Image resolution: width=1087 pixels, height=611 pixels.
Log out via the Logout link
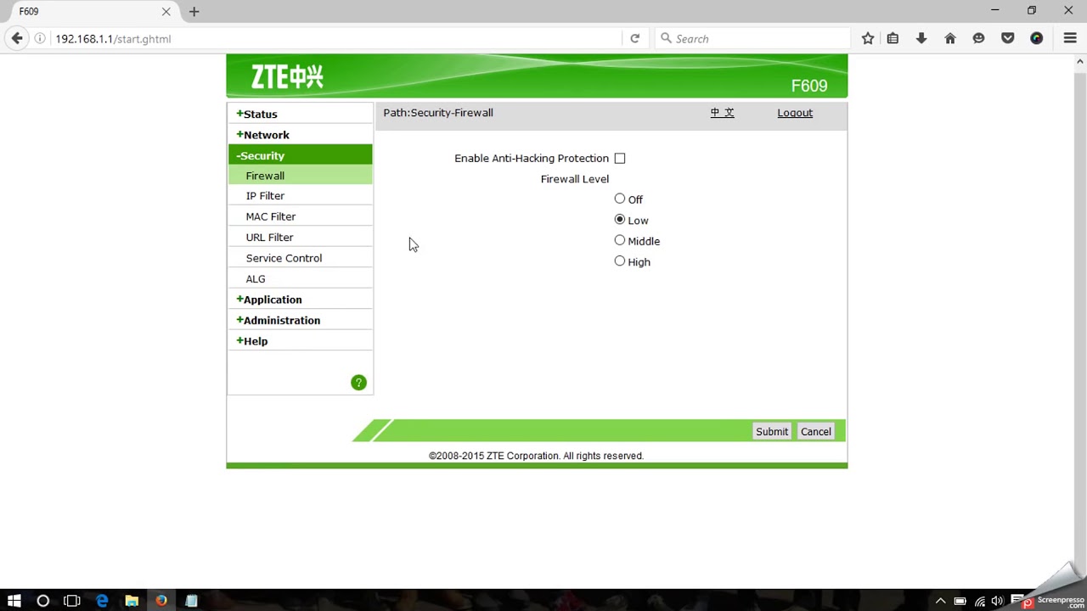point(795,113)
